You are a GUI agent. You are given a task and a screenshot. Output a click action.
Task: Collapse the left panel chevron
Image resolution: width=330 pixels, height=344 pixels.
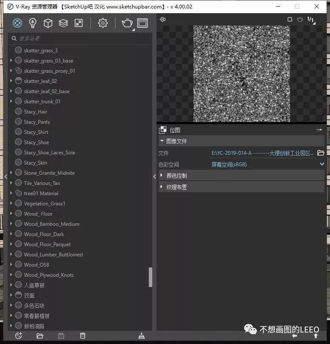click(6, 176)
